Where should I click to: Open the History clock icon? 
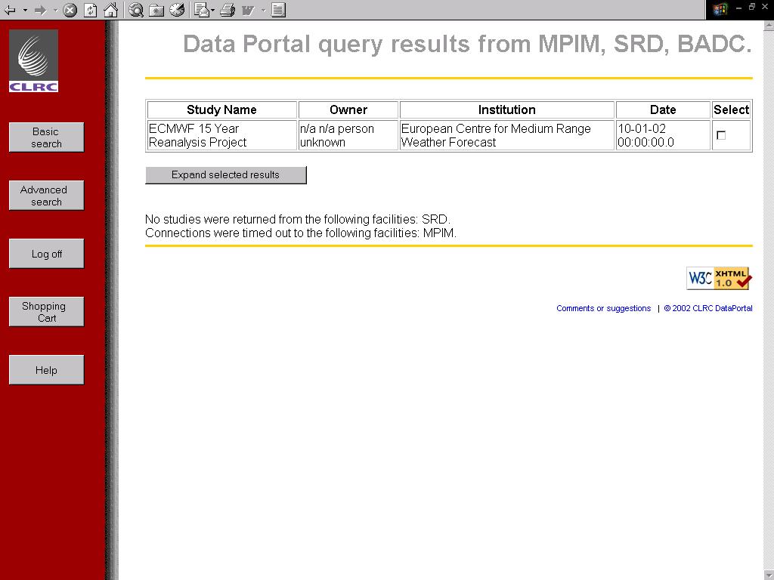click(x=177, y=10)
